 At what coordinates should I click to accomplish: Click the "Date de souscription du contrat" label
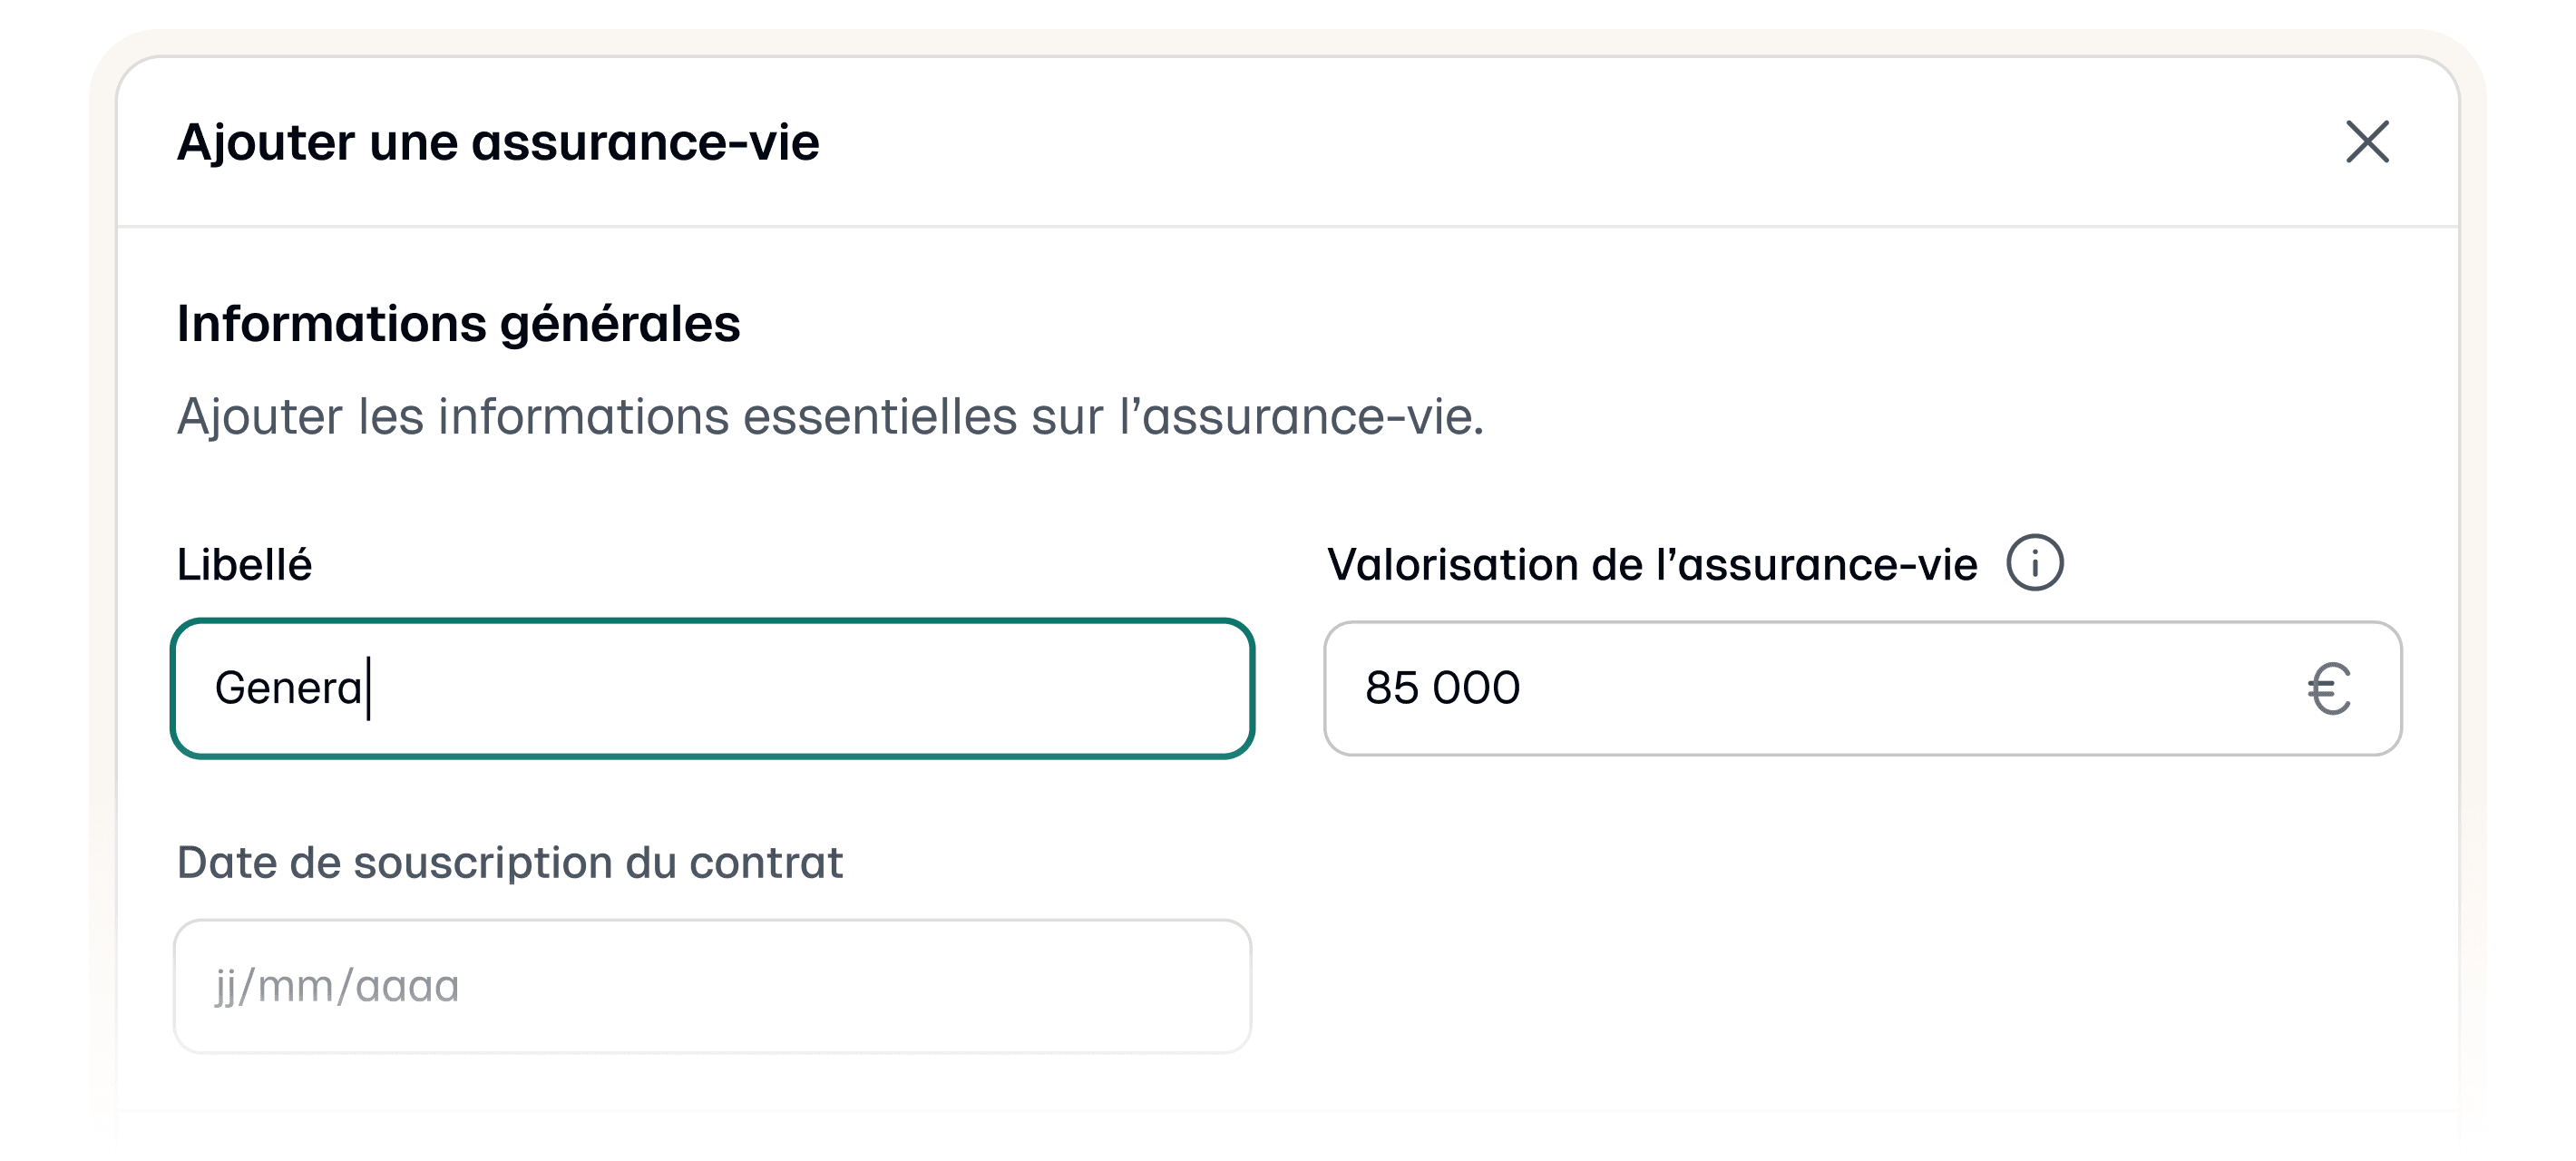point(509,862)
